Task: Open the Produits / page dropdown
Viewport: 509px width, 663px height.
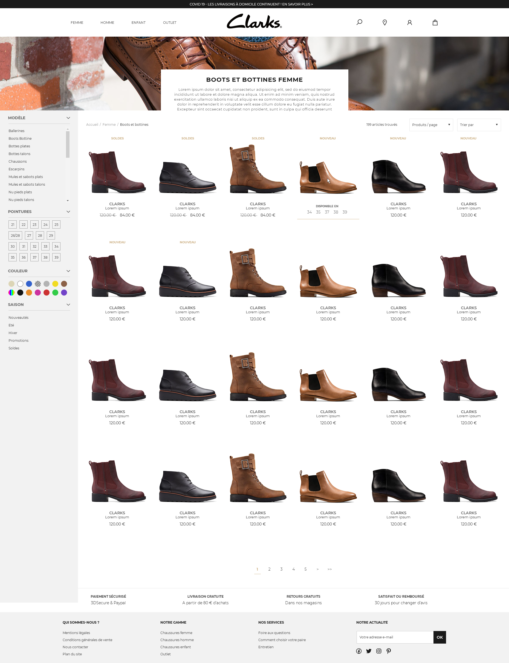Action: click(x=430, y=124)
